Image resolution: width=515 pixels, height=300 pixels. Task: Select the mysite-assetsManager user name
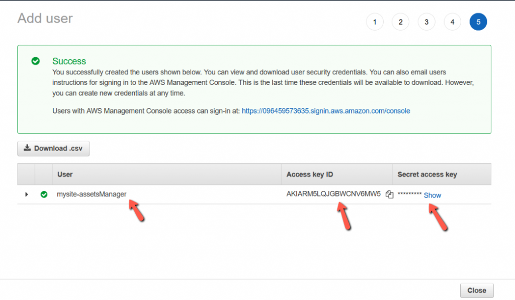(92, 194)
